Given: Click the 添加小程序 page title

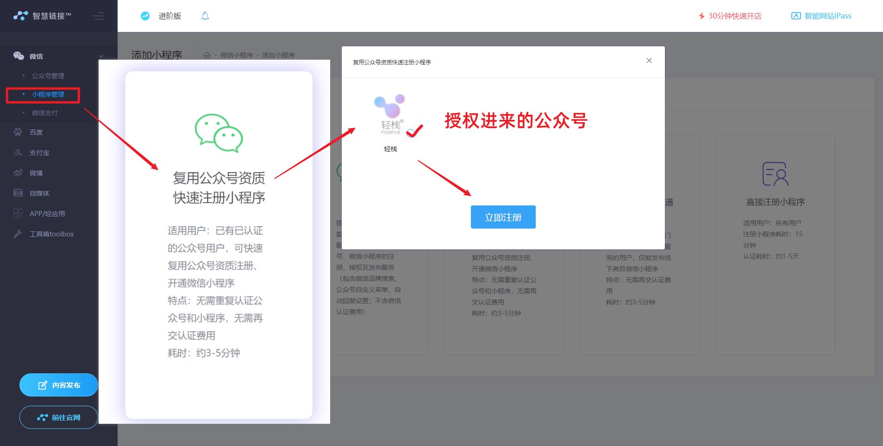Looking at the screenshot, I should [x=157, y=56].
